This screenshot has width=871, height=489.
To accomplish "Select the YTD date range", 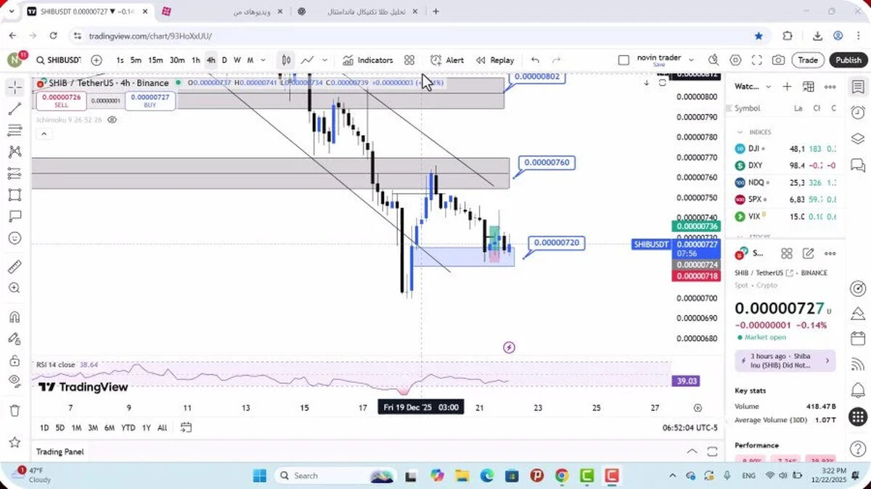I will 128,427.
